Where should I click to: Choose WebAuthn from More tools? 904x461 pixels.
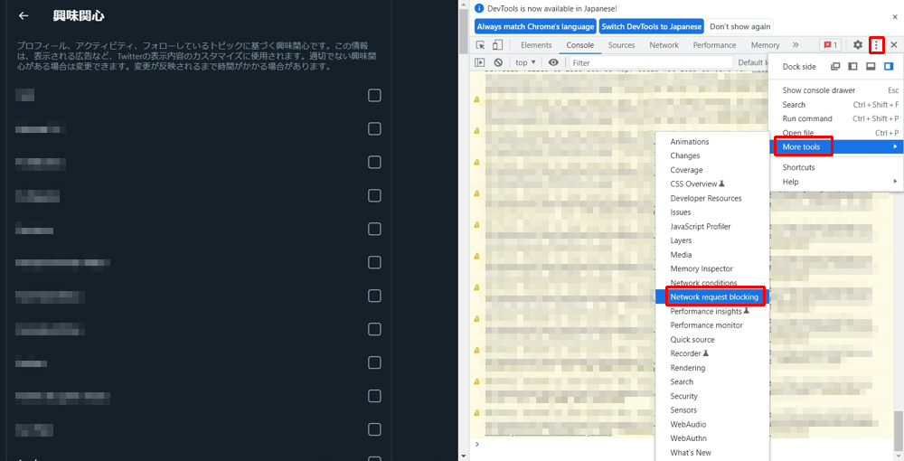[712, 437]
